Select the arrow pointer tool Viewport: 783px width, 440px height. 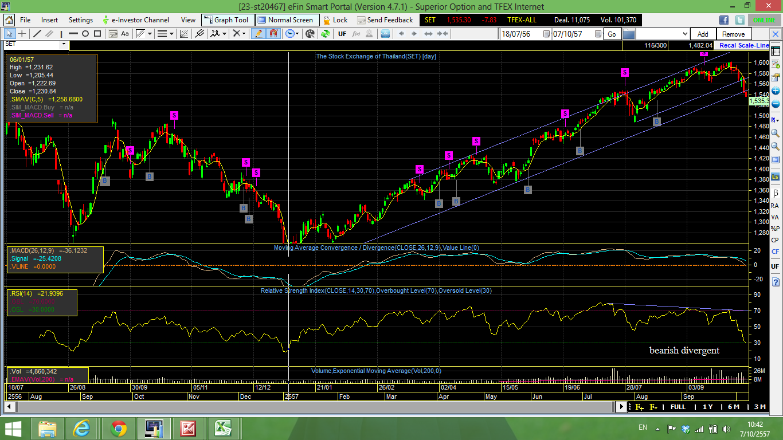[x=10, y=34]
